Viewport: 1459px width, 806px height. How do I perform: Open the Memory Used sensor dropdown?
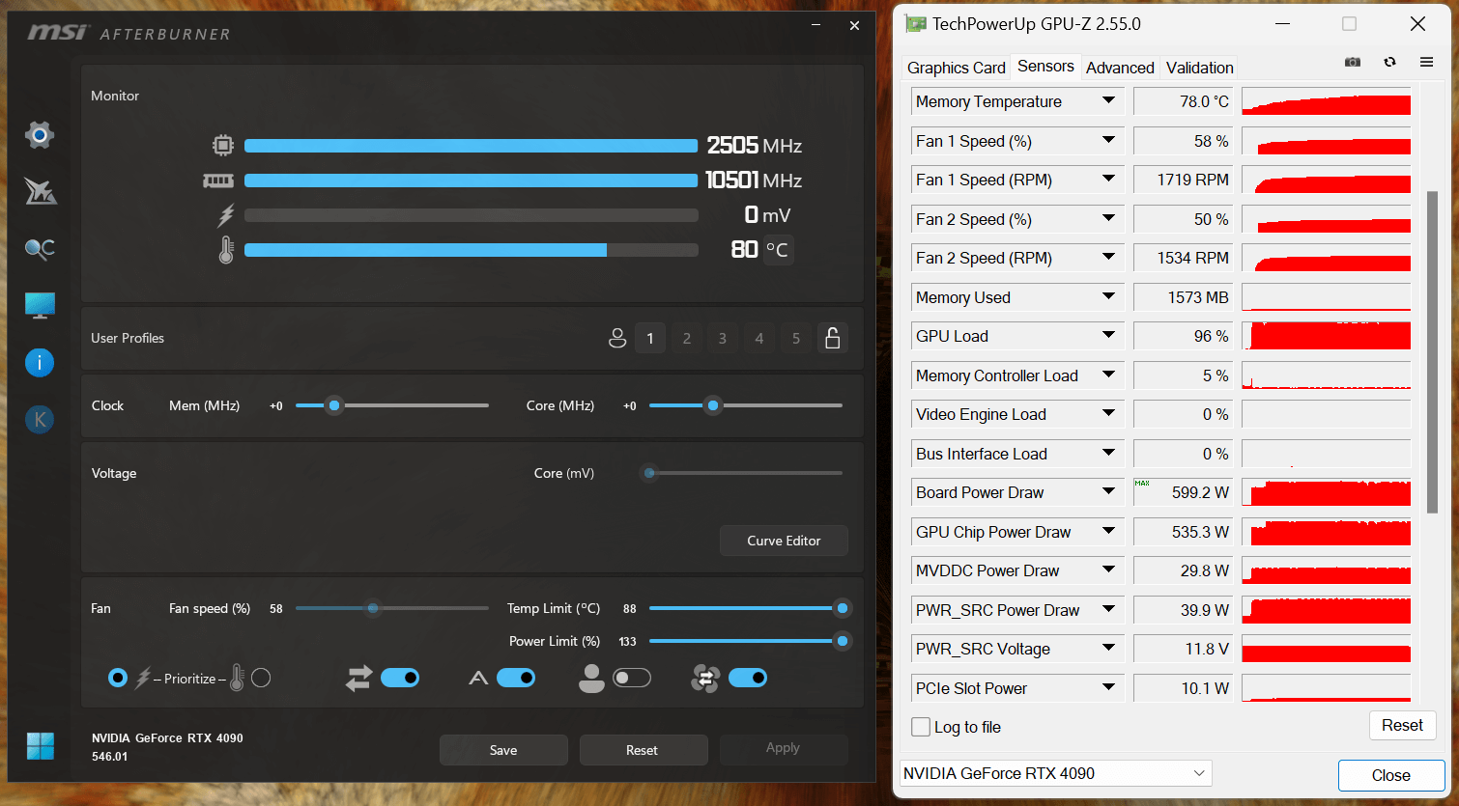[1109, 296]
